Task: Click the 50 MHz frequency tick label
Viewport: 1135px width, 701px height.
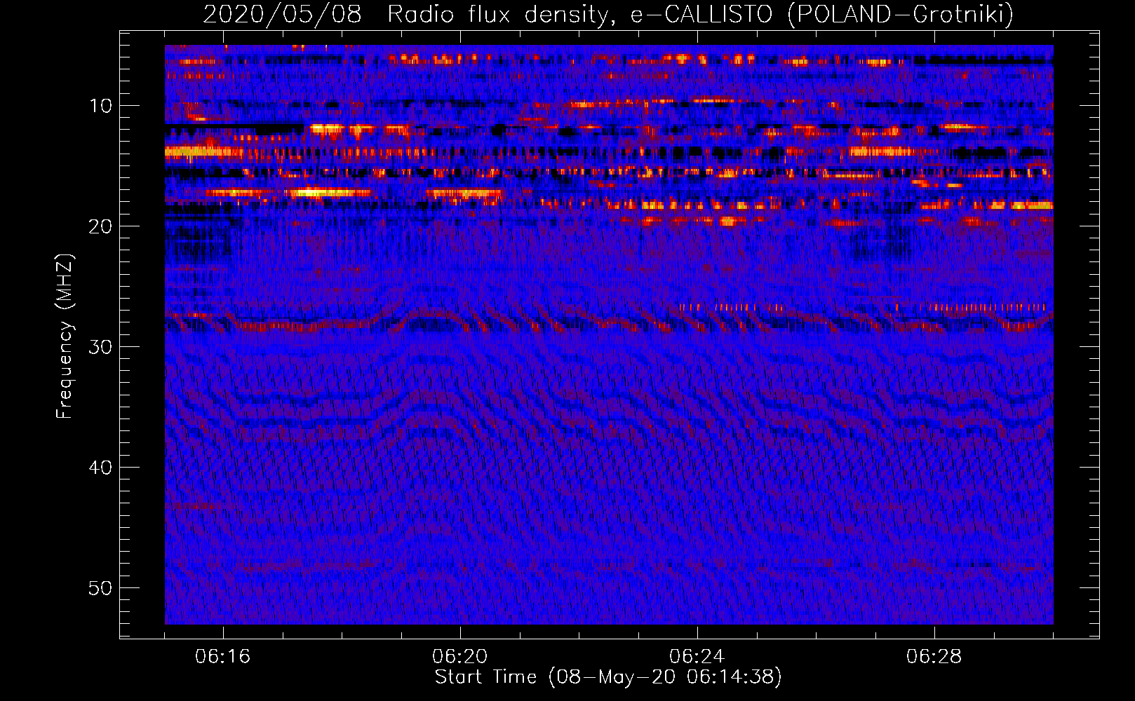Action: [101, 588]
